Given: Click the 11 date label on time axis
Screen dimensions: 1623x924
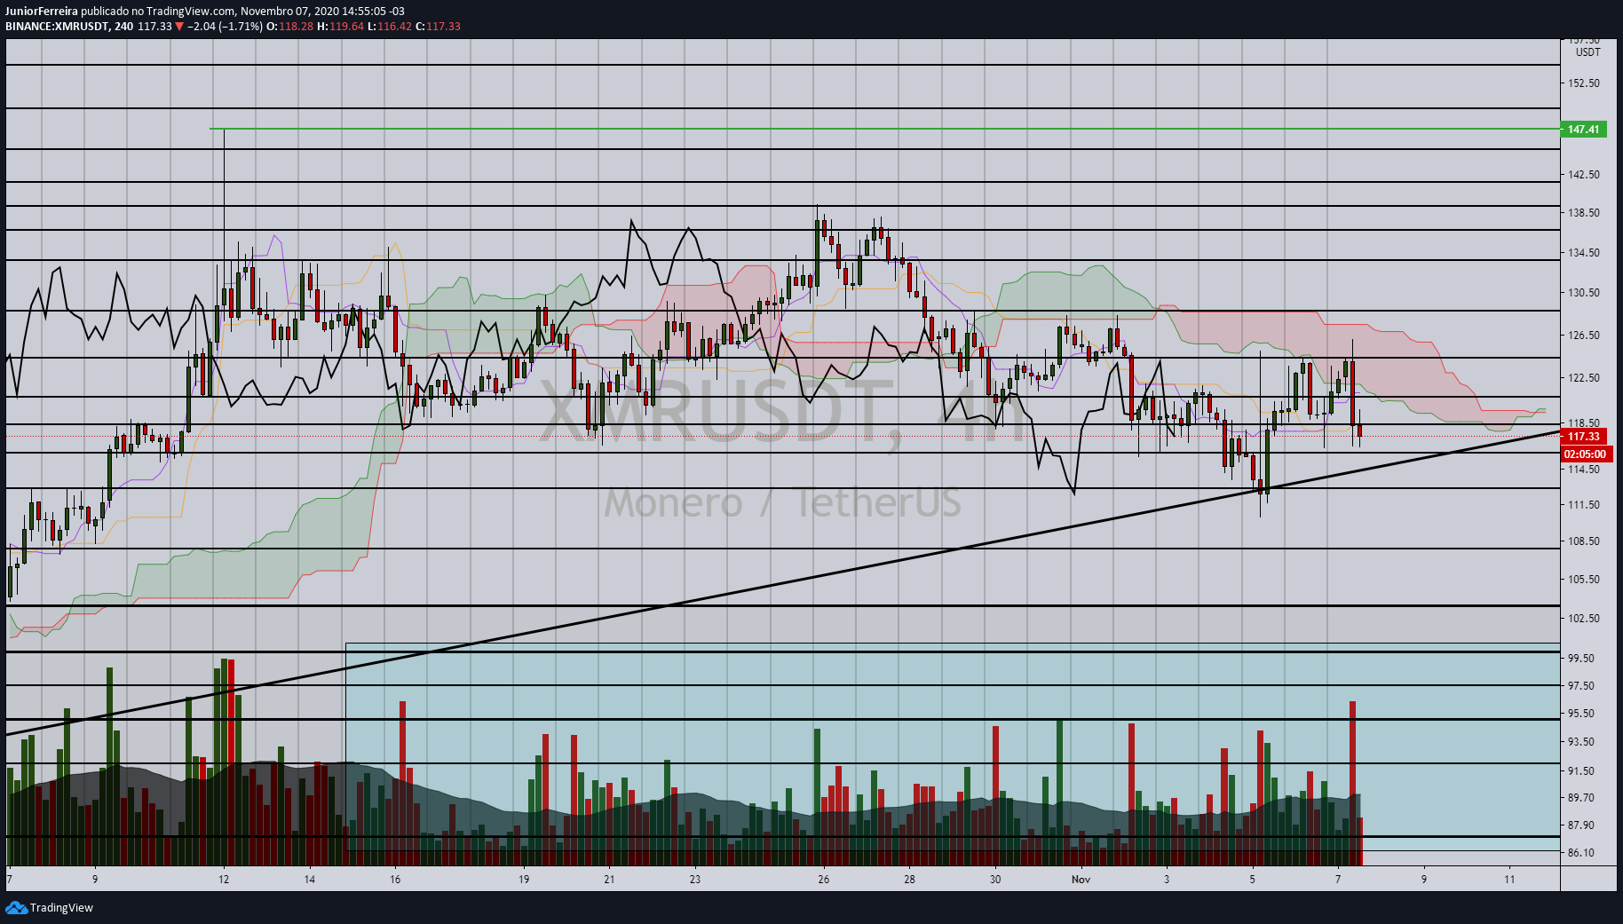Looking at the screenshot, I should point(1510,880).
